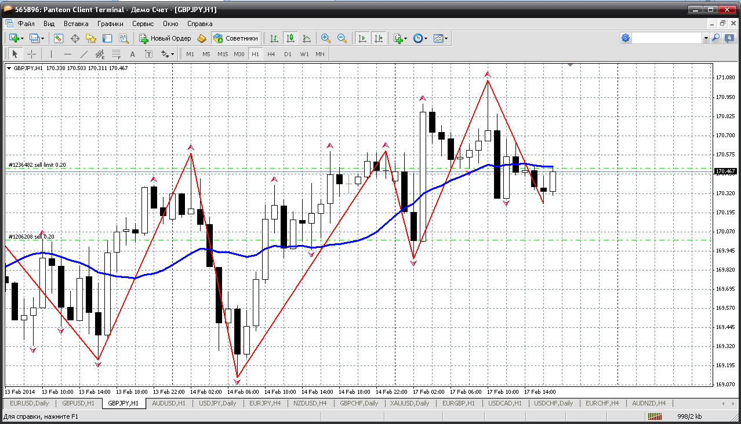Open the Periods clock icon
Image resolution: width=741 pixels, height=424 pixels.
[418, 38]
